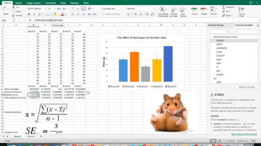The height and width of the screenshot is (146, 261).
Task: Click the Insert Function button
Action: (x=247, y=87)
